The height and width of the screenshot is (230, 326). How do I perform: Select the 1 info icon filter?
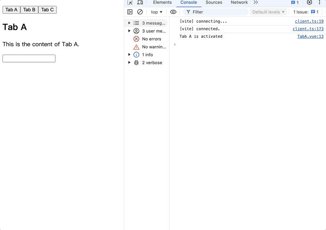coord(136,55)
